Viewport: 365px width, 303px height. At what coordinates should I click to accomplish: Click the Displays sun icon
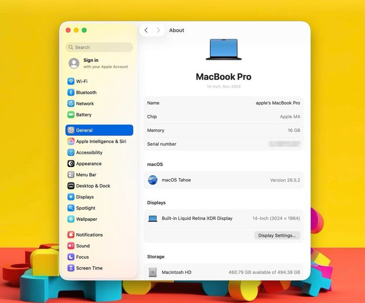tap(71, 197)
